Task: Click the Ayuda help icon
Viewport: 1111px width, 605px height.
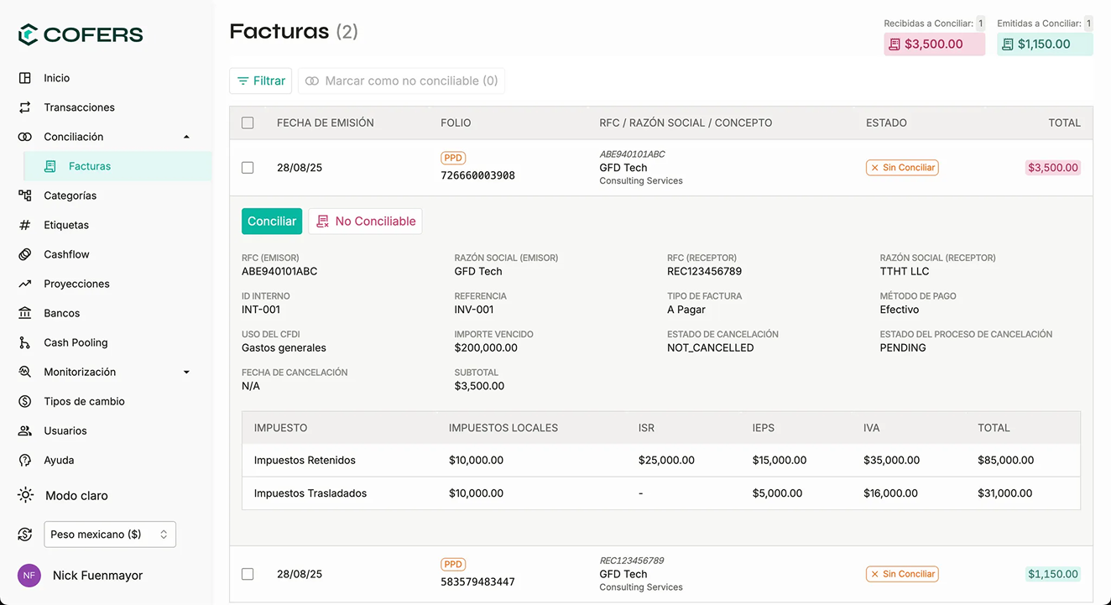Action: point(25,460)
